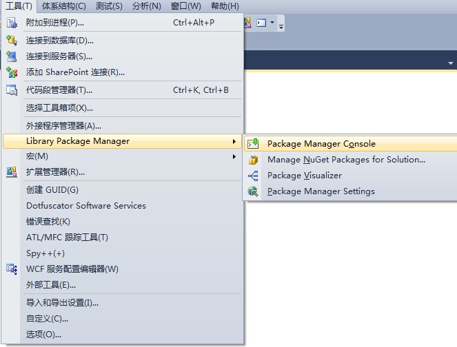
Task: Click the 扩展管理器 icon
Action: coord(12,172)
